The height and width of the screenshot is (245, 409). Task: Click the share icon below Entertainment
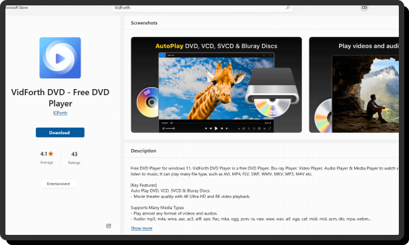point(108,225)
